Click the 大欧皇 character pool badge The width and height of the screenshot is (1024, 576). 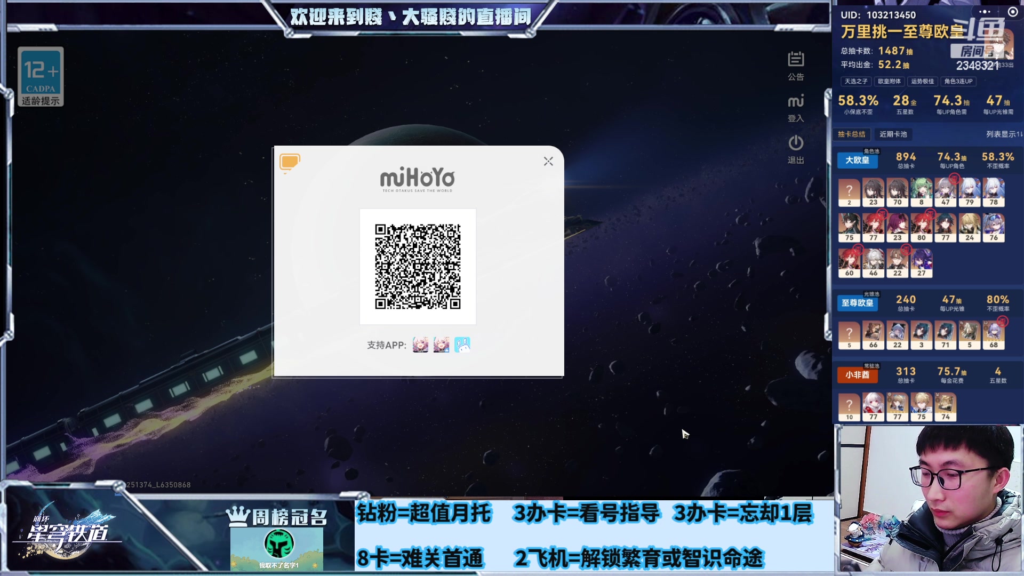(x=858, y=161)
